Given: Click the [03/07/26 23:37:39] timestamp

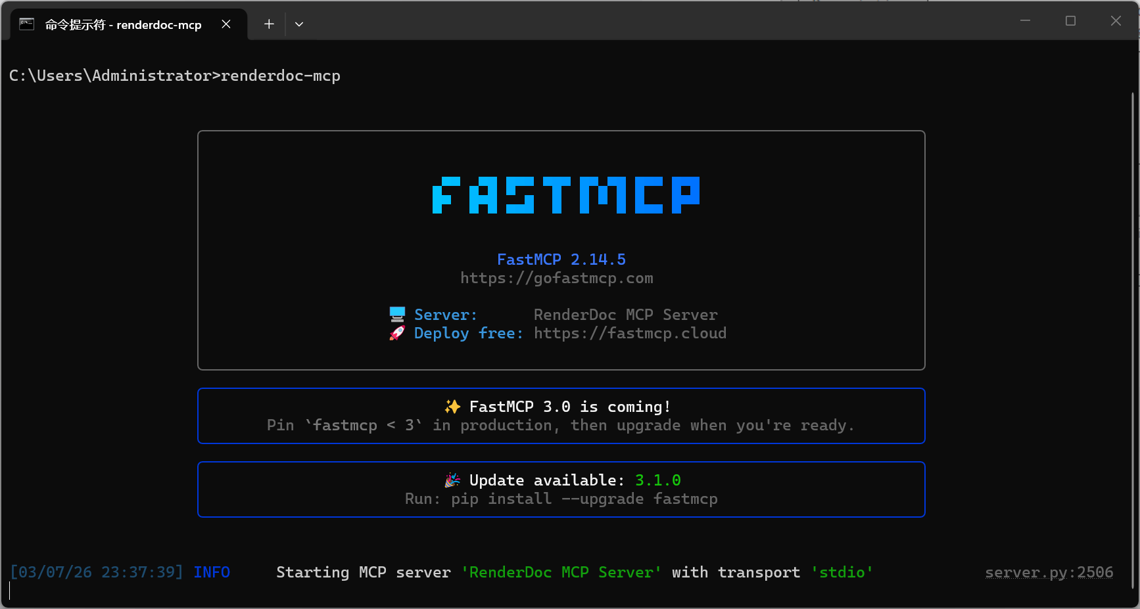Looking at the screenshot, I should (97, 572).
